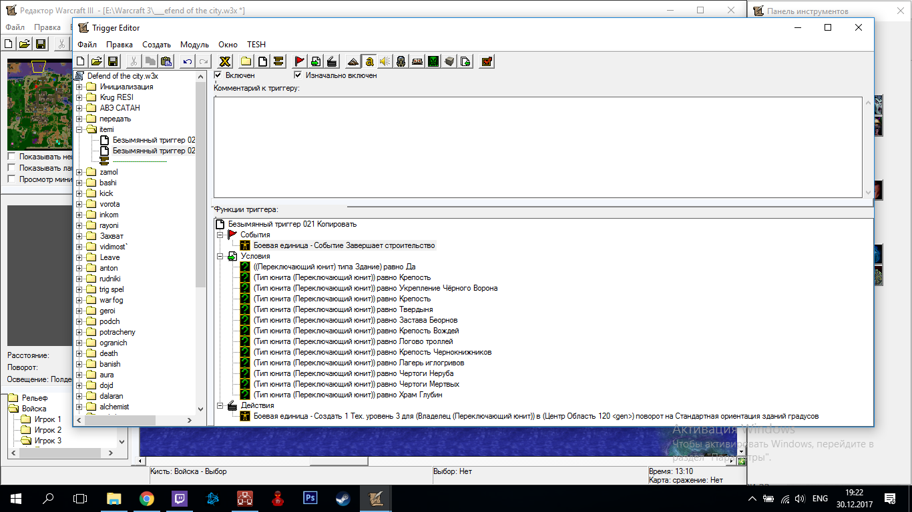Save the map from Trigger Editor toolbar

point(113,61)
